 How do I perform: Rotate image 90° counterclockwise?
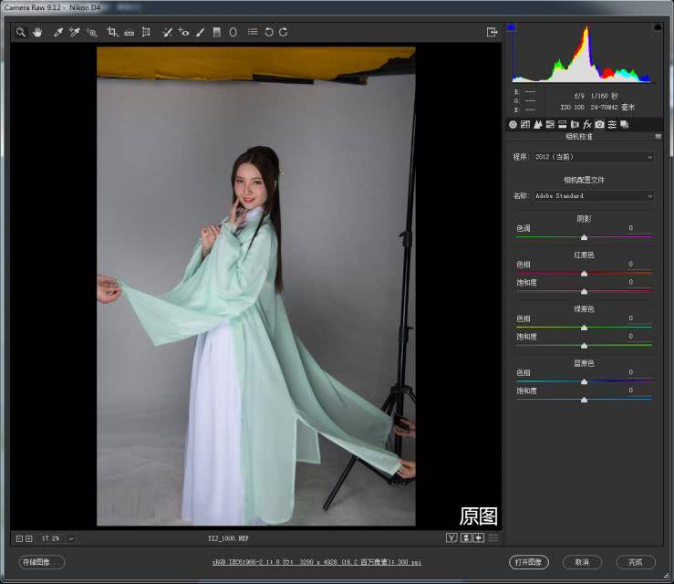pyautogui.click(x=268, y=32)
